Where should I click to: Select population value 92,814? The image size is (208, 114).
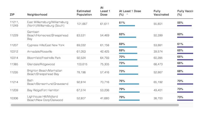[81, 82]
